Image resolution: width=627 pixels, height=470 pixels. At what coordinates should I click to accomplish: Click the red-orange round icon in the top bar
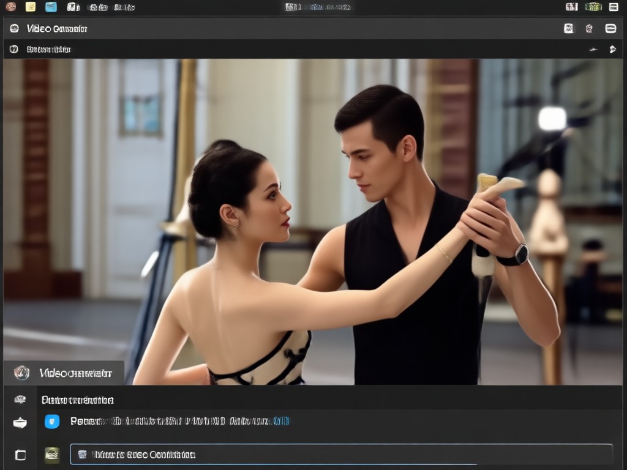coord(11,7)
